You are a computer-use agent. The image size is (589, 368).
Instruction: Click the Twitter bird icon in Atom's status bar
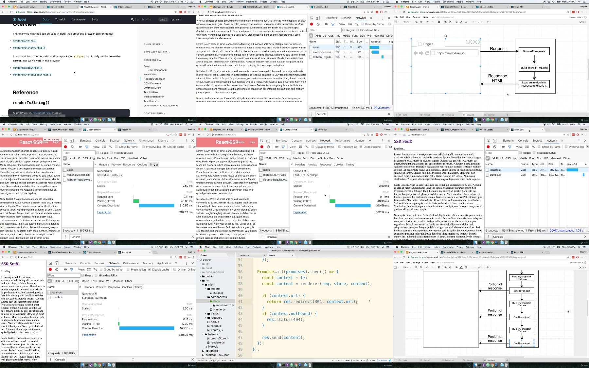coord(390,360)
